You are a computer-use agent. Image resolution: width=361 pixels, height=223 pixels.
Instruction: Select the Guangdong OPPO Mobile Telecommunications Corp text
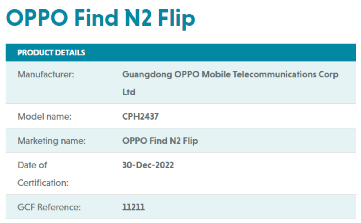[230, 74]
